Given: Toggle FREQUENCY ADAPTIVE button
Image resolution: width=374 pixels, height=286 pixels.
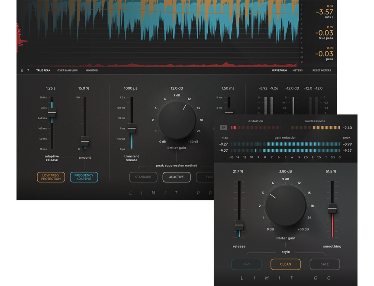Looking at the screenshot, I should click(x=84, y=177).
